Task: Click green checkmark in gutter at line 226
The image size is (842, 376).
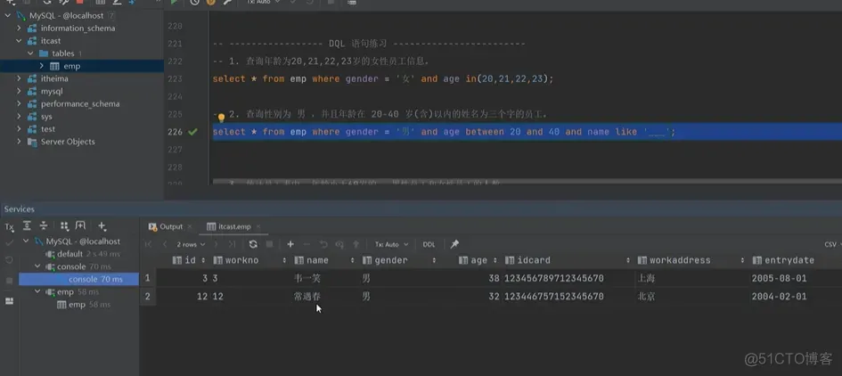Action: 192,132
